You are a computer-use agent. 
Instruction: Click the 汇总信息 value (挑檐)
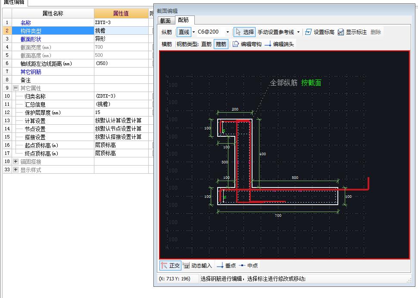tap(121, 104)
